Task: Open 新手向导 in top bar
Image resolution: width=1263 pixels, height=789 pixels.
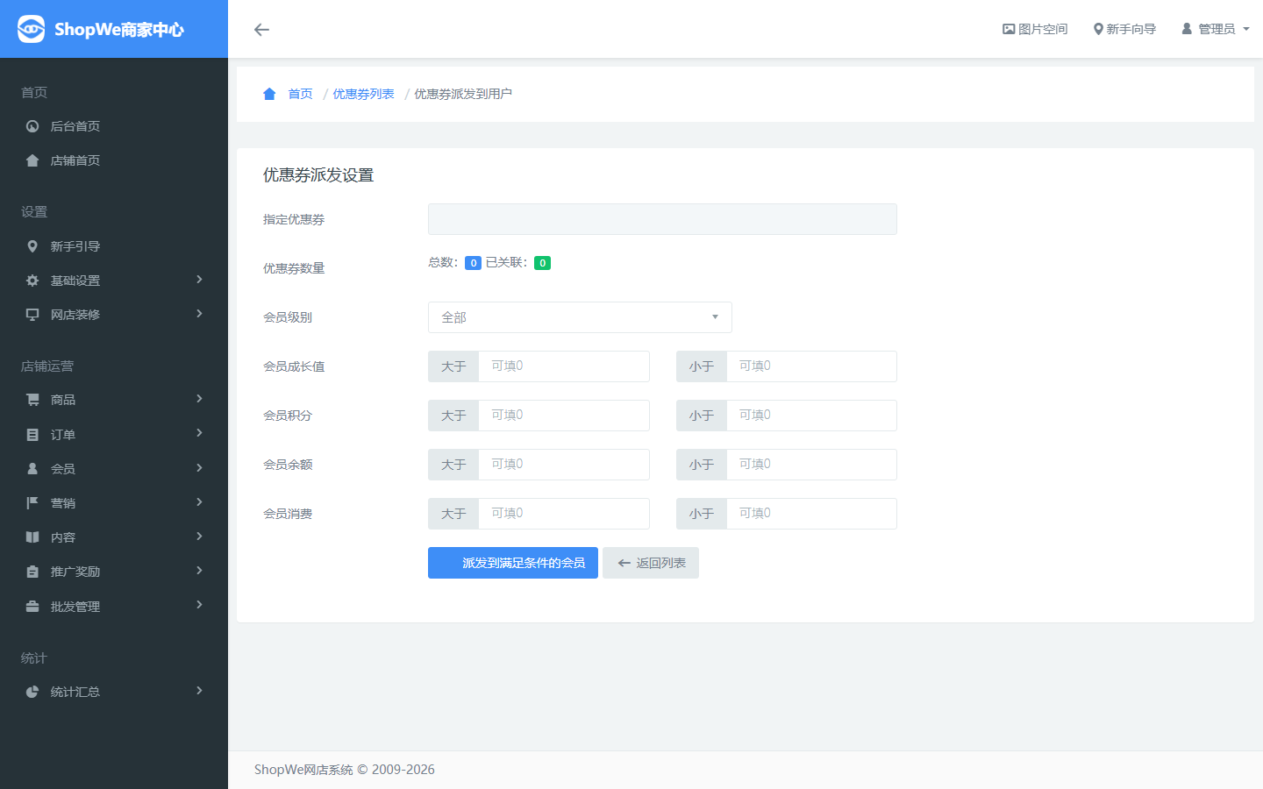Action: point(1124,29)
